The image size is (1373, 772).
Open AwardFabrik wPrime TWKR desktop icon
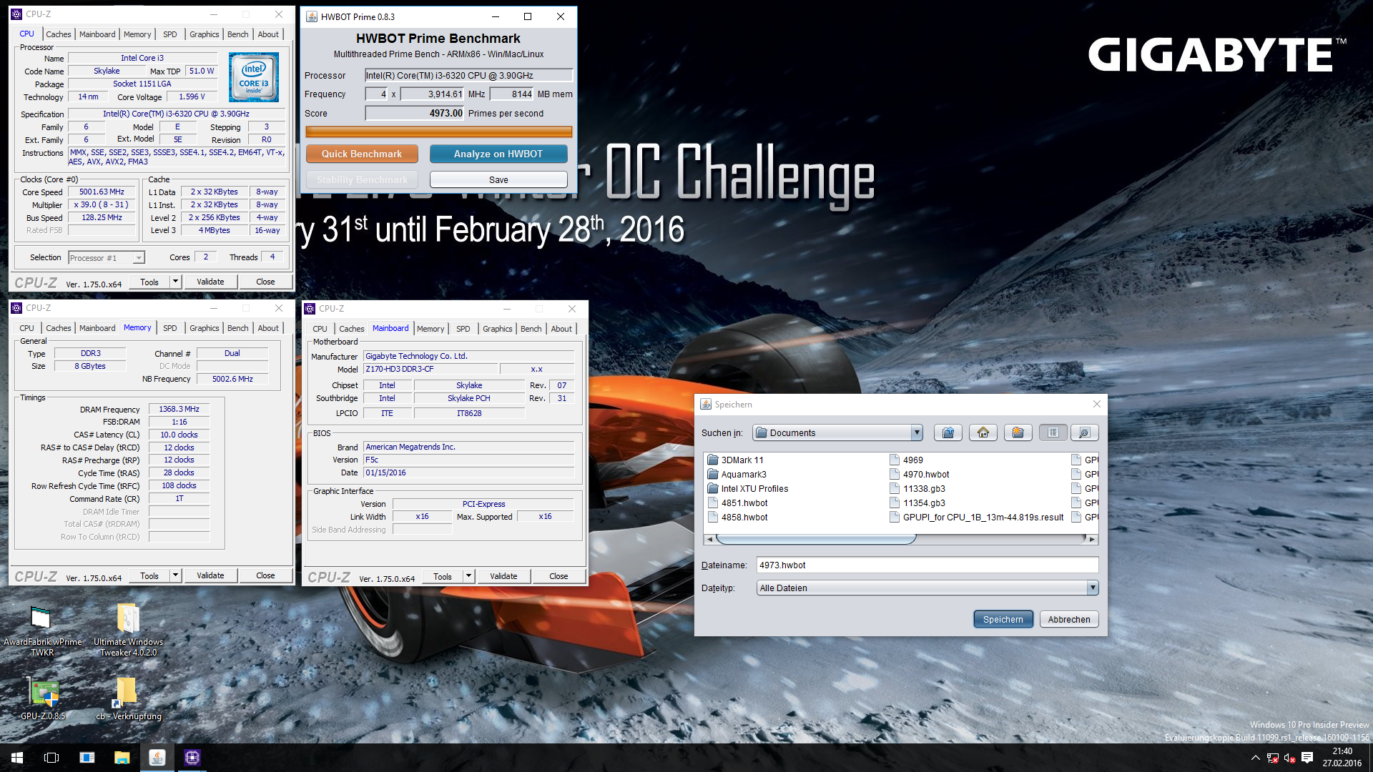coord(42,630)
